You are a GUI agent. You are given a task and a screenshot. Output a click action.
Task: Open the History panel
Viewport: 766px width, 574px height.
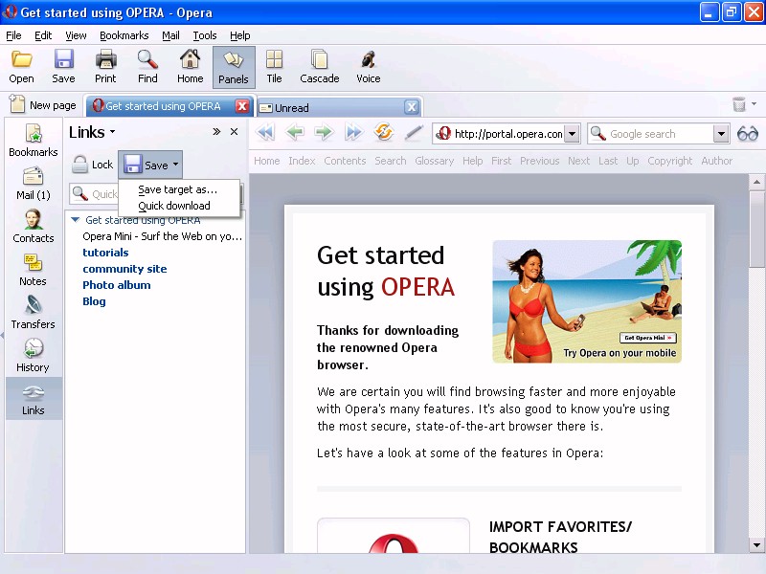(33, 354)
